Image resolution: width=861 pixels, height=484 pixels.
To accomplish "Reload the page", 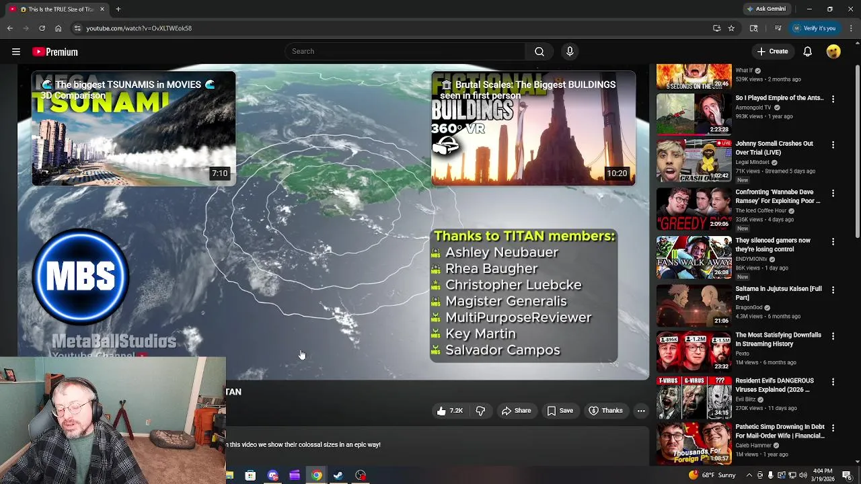I will tap(42, 28).
